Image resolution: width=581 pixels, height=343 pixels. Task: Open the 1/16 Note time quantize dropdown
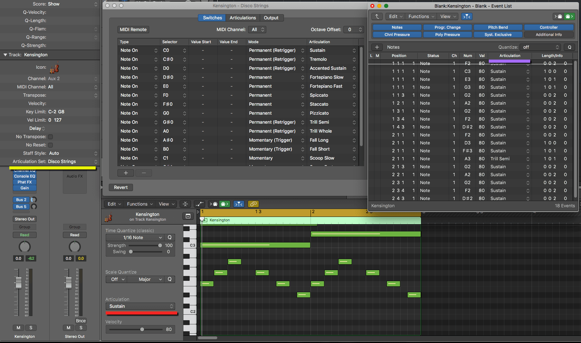click(134, 238)
